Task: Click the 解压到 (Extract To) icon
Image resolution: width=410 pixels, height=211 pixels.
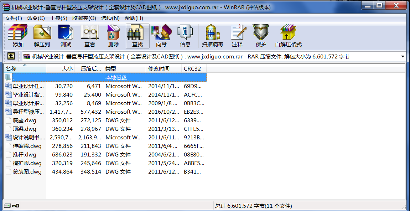Action: pyautogui.click(x=42, y=36)
